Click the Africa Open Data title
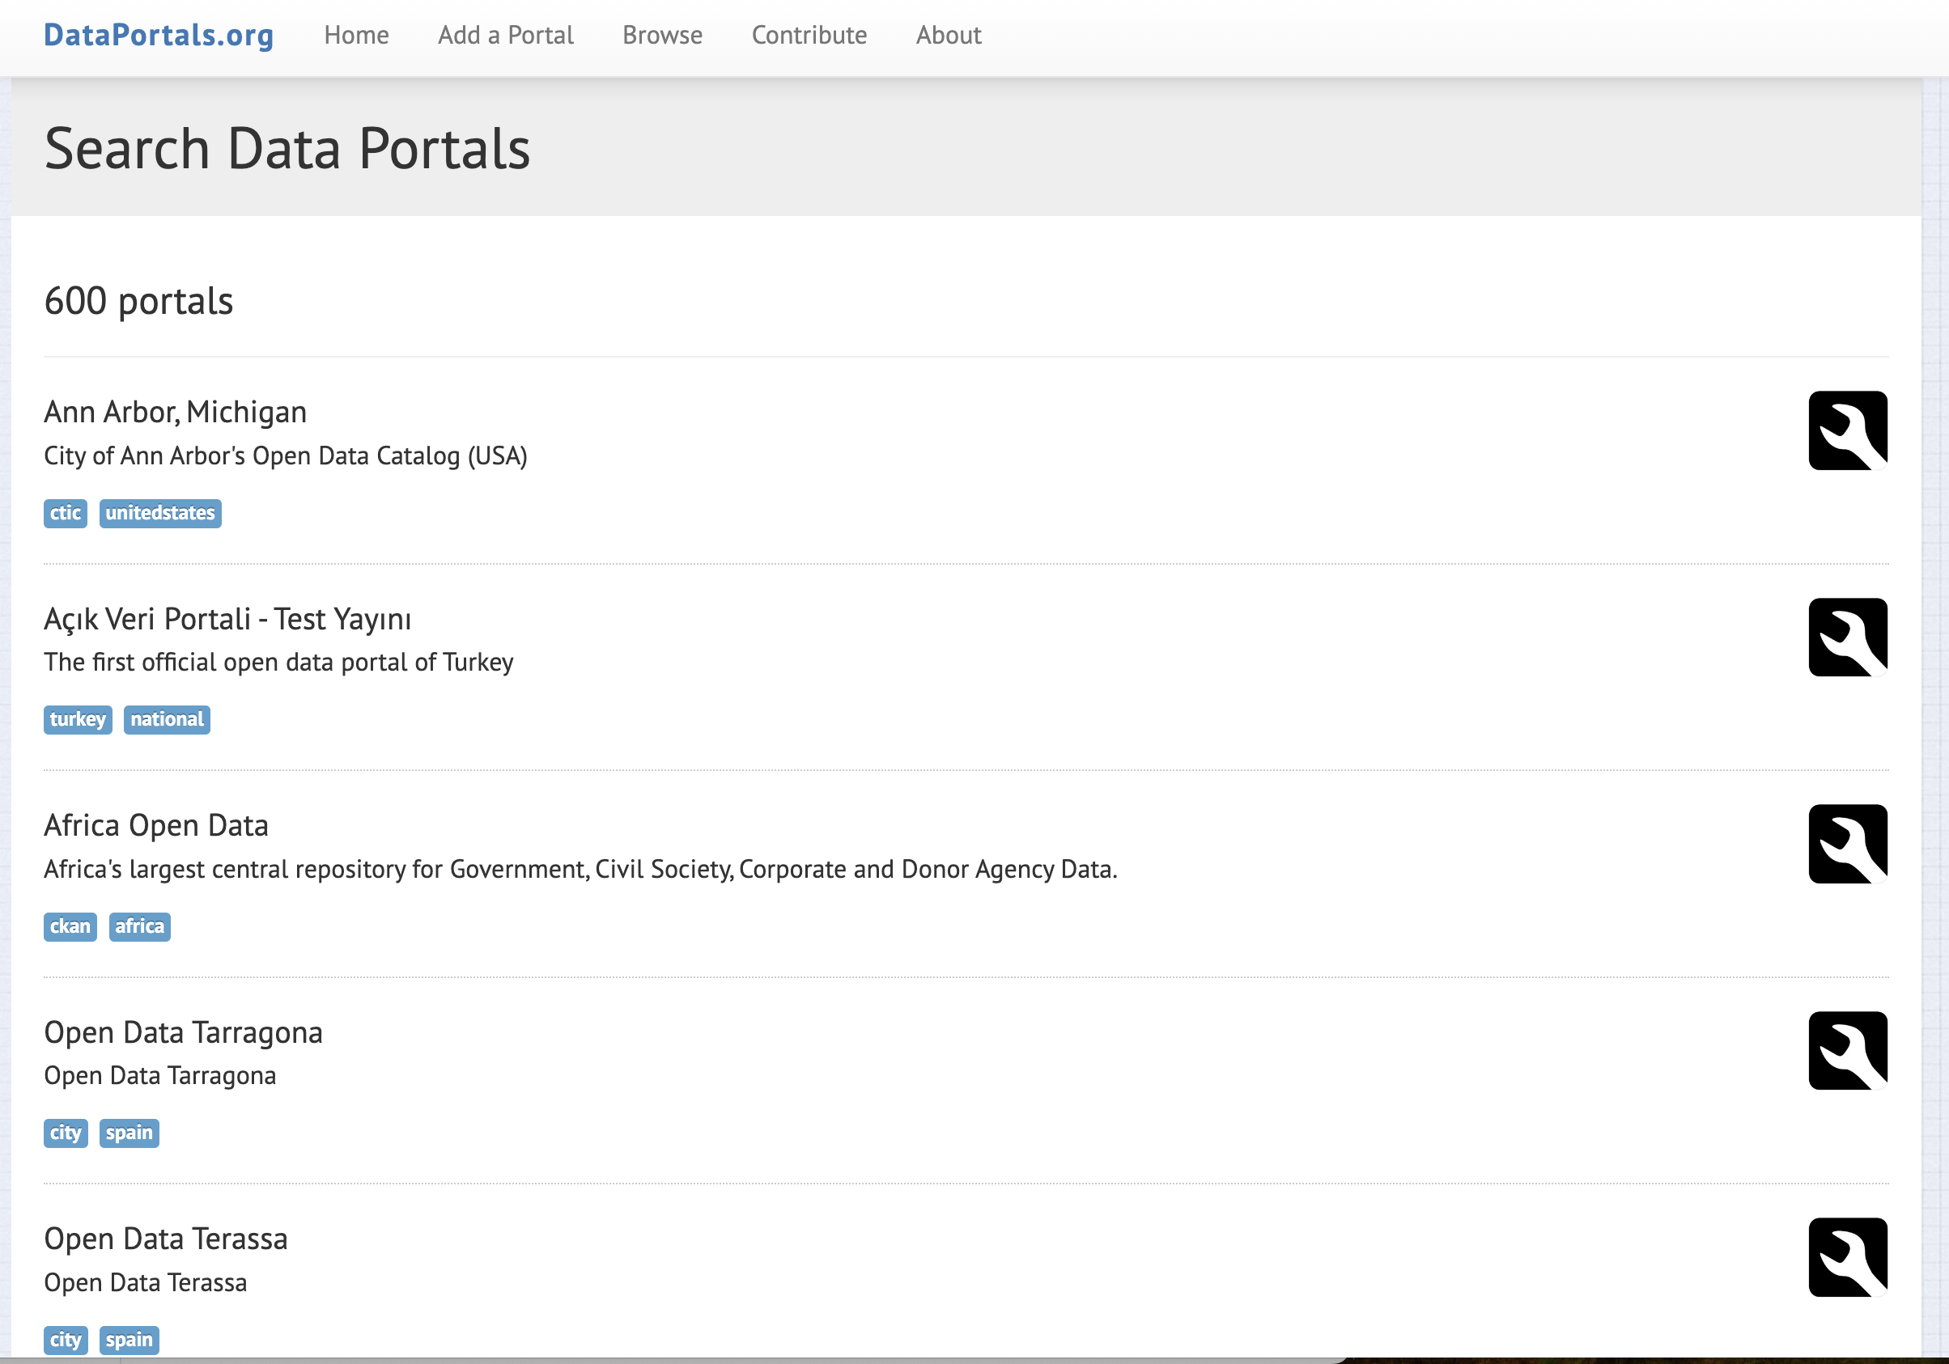1949x1364 pixels. (156, 824)
